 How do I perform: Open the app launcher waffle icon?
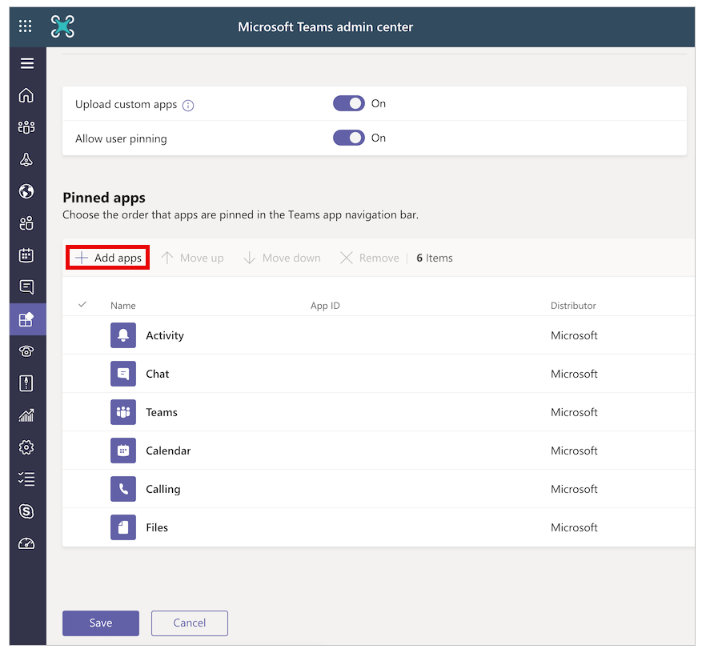tap(26, 26)
